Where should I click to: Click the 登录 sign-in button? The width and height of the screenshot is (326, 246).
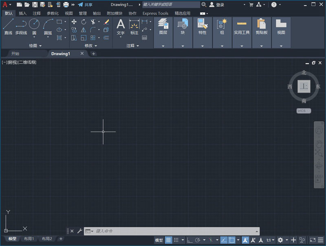point(217,4)
